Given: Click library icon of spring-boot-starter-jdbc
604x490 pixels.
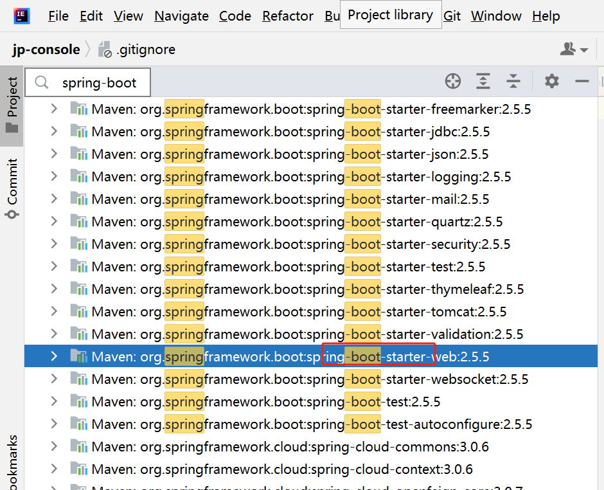Looking at the screenshot, I should pyautogui.click(x=79, y=131).
